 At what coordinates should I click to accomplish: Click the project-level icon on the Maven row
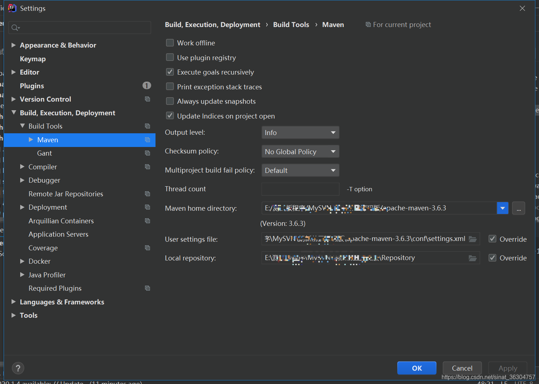[148, 140]
